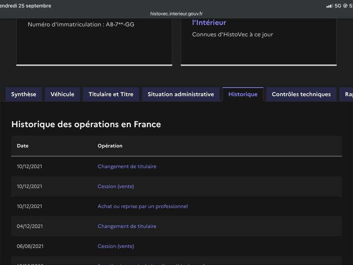Click the Date column header
The image size is (353, 265).
pyautogui.click(x=23, y=146)
